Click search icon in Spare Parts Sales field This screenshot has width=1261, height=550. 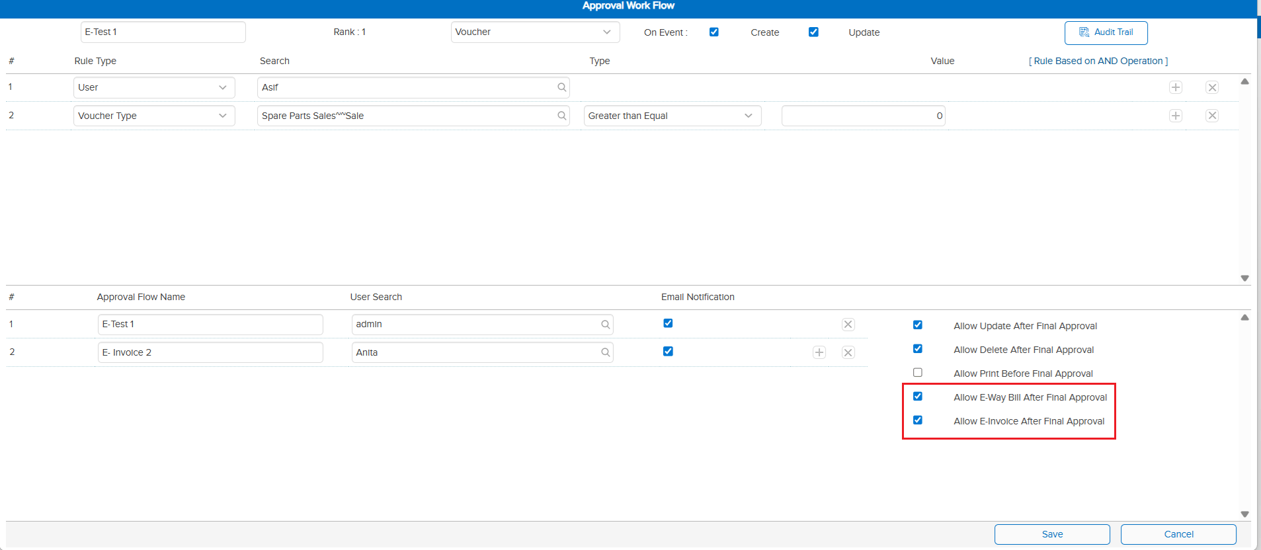pos(561,116)
